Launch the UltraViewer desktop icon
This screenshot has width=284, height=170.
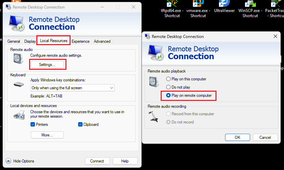pyautogui.click(x=224, y=7)
